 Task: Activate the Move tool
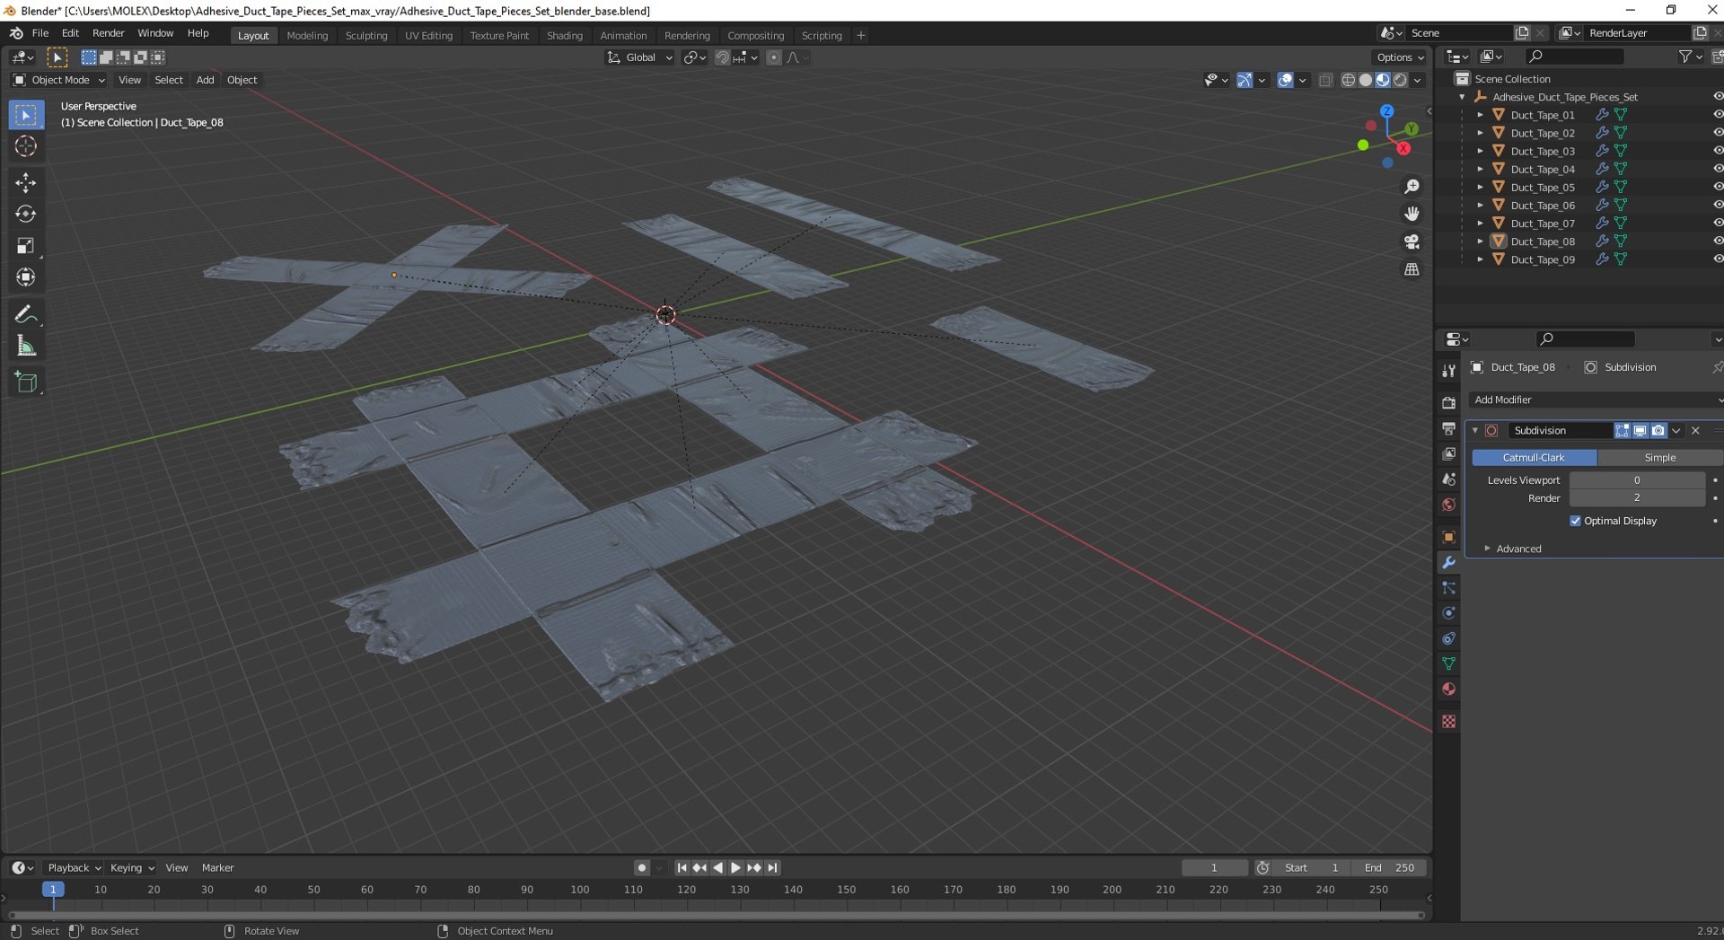point(25,182)
